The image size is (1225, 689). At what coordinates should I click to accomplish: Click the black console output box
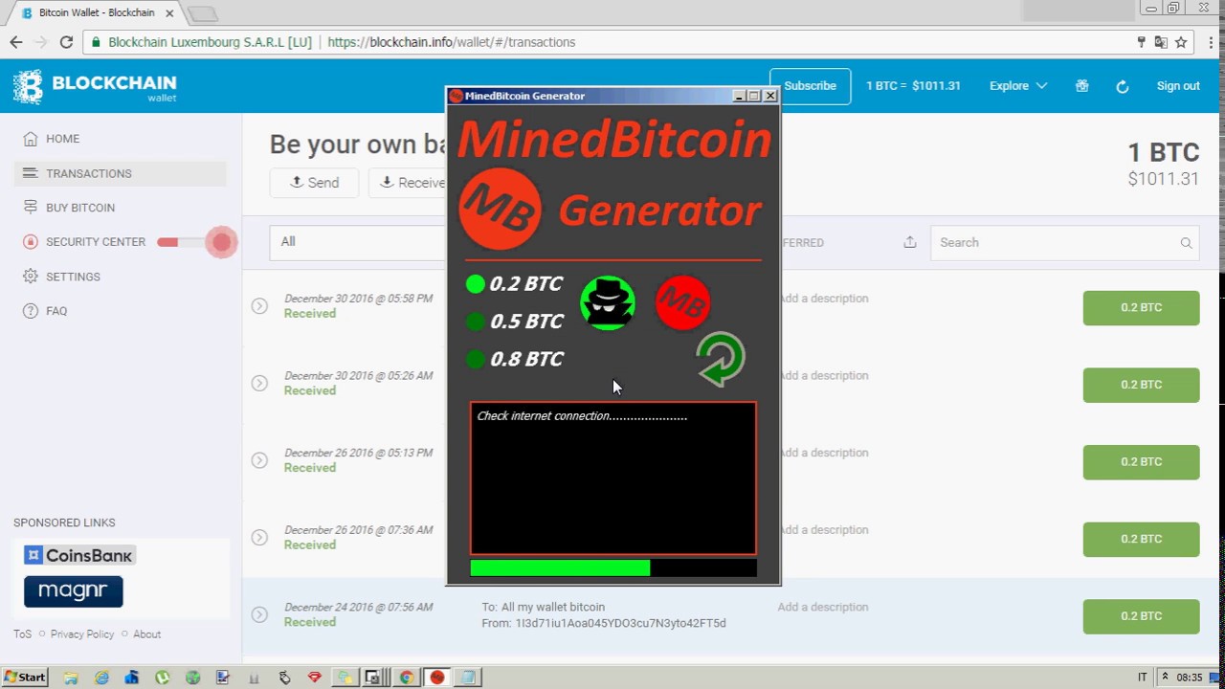(x=613, y=478)
